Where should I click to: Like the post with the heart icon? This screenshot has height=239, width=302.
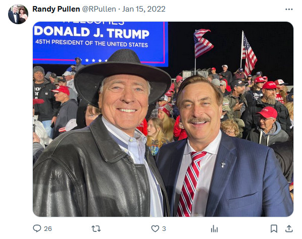[x=155, y=228]
